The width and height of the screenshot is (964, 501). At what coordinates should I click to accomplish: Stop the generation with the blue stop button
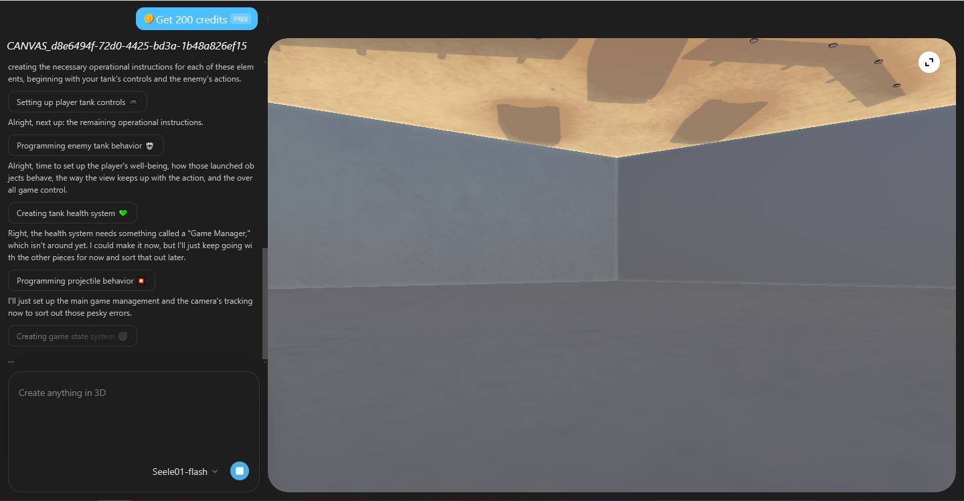pos(240,471)
